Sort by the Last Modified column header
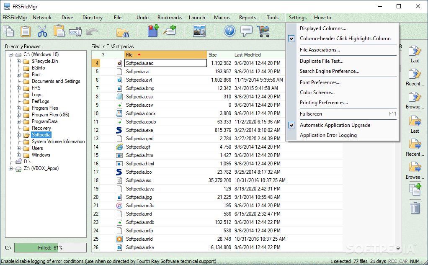The height and width of the screenshot is (265, 428). click(259, 54)
